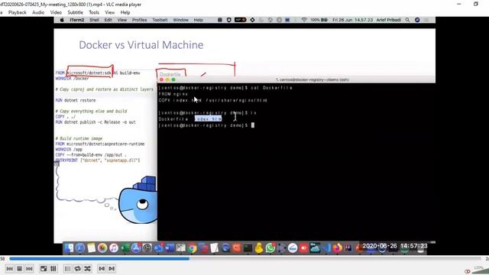Viewport: 489px width, 275px height.
Task: Open the VLC Help menu
Action: tap(125, 12)
